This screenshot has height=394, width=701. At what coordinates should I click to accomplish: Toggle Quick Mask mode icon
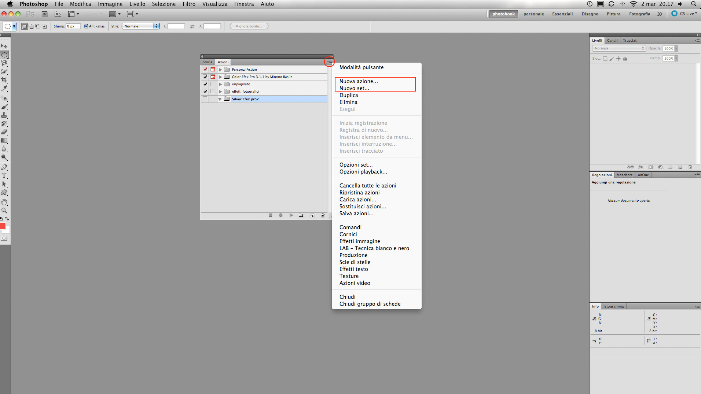4,238
